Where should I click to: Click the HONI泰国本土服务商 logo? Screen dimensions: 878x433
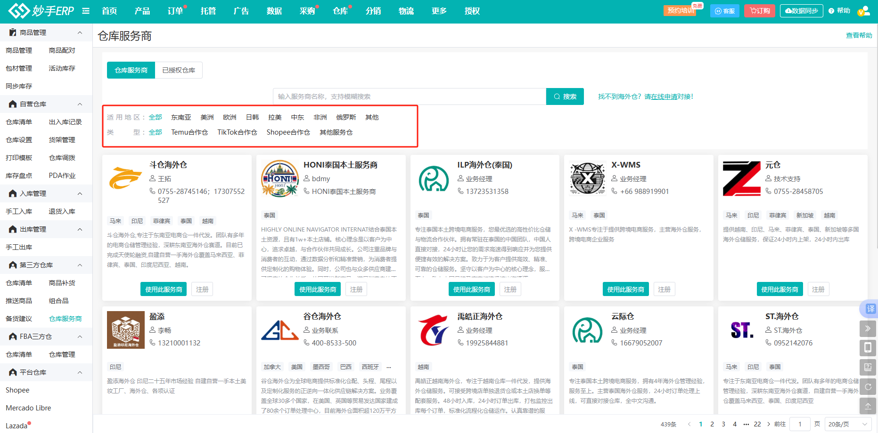coord(280,178)
